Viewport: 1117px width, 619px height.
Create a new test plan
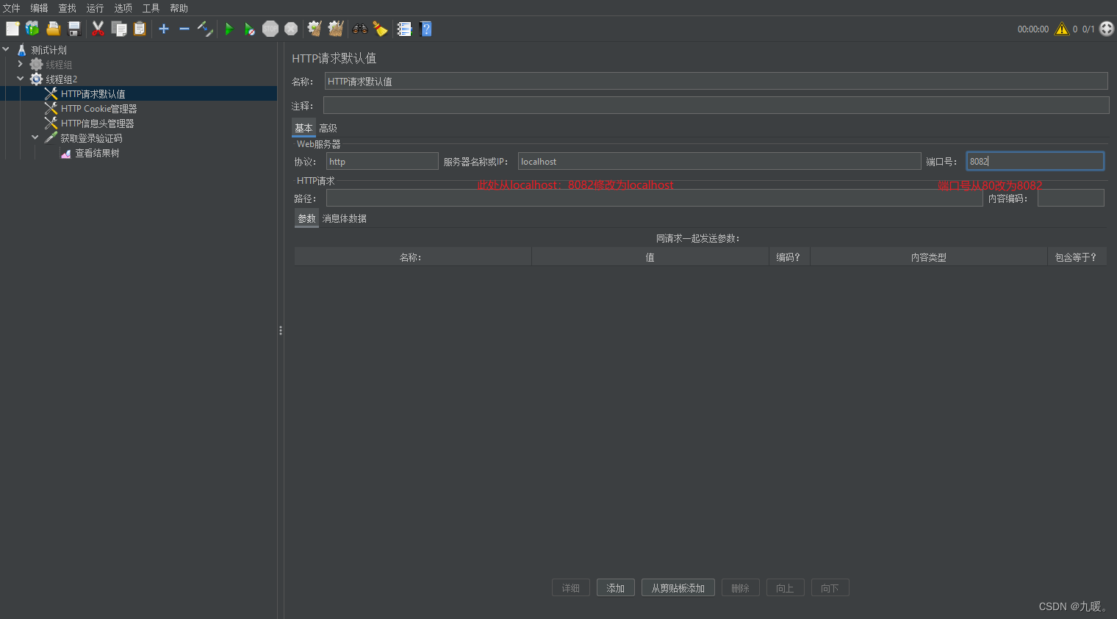(x=12, y=29)
